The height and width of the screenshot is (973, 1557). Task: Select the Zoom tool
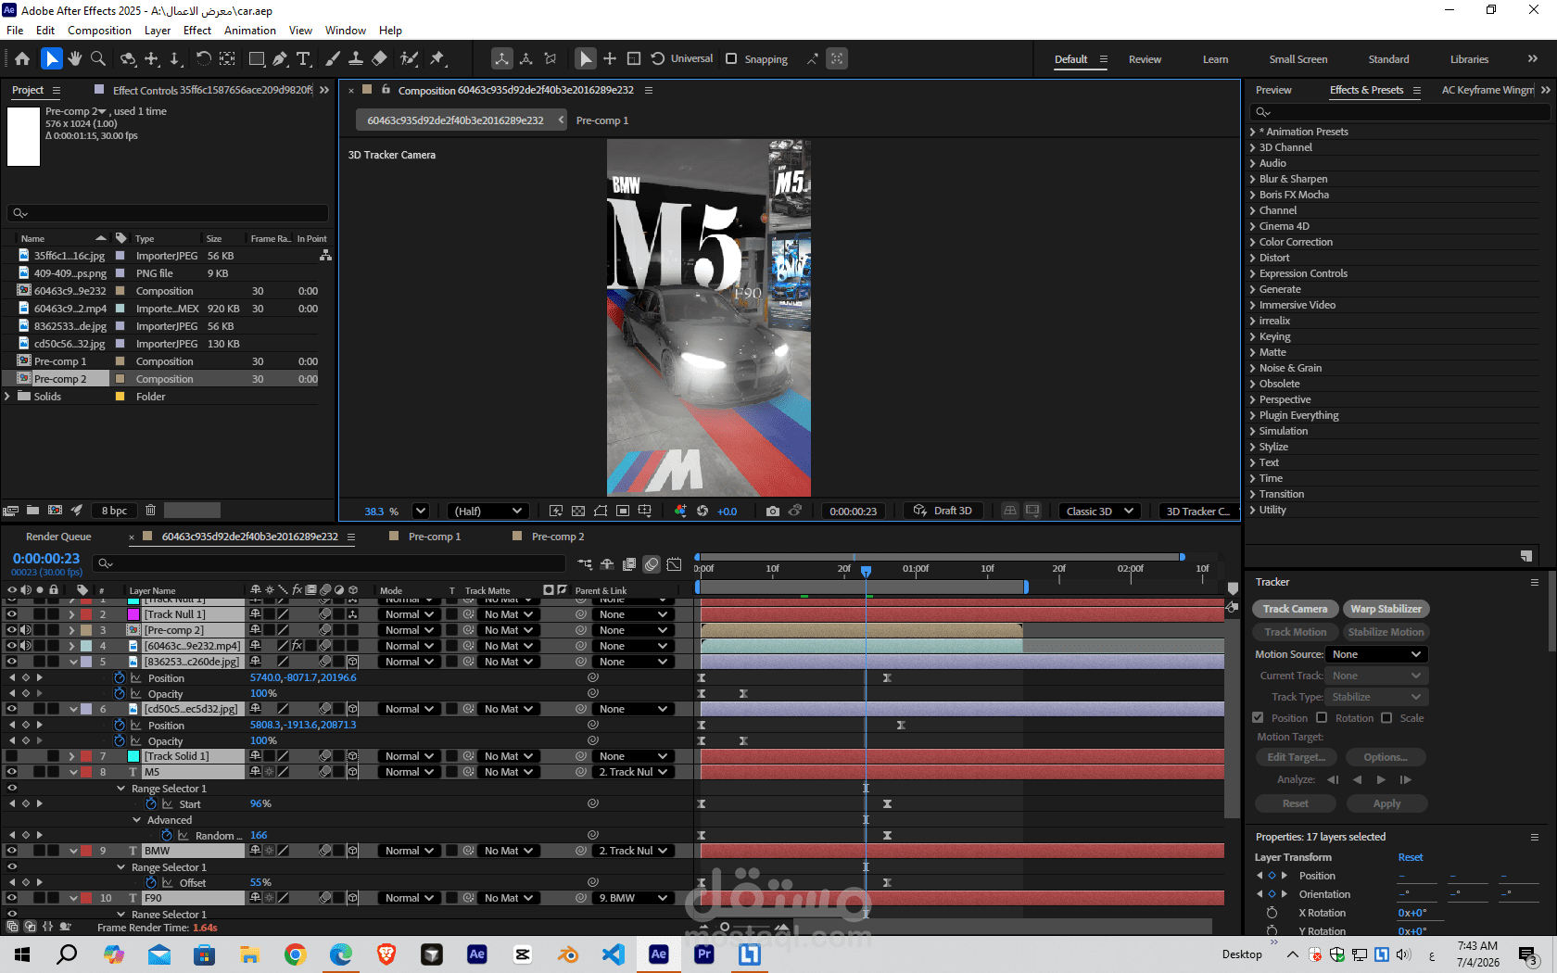click(98, 58)
